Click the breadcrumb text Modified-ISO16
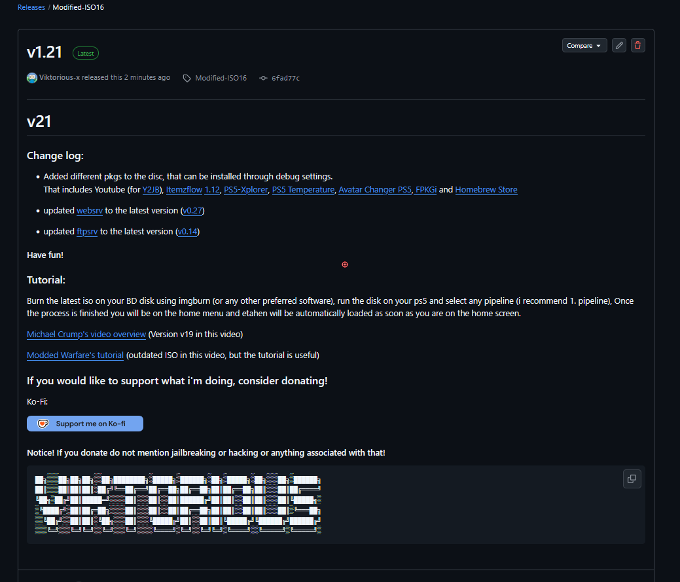Screen dimensions: 680x582 (x=78, y=7)
